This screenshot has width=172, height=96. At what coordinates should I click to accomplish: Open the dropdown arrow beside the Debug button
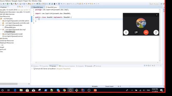pos(5,4)
